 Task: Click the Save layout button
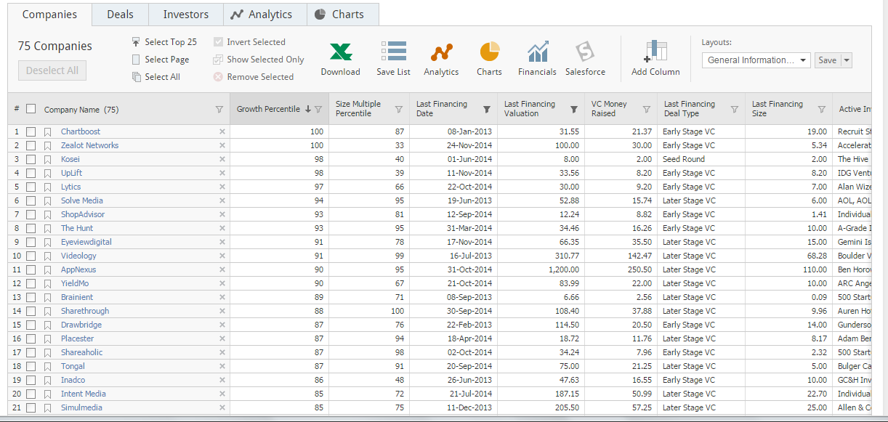(828, 60)
